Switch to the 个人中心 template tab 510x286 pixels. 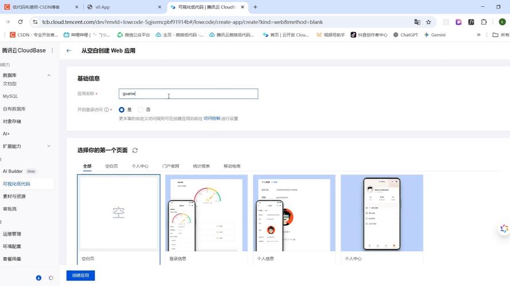pyautogui.click(x=140, y=166)
